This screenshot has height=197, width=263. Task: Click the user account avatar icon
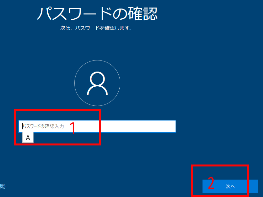click(x=97, y=83)
